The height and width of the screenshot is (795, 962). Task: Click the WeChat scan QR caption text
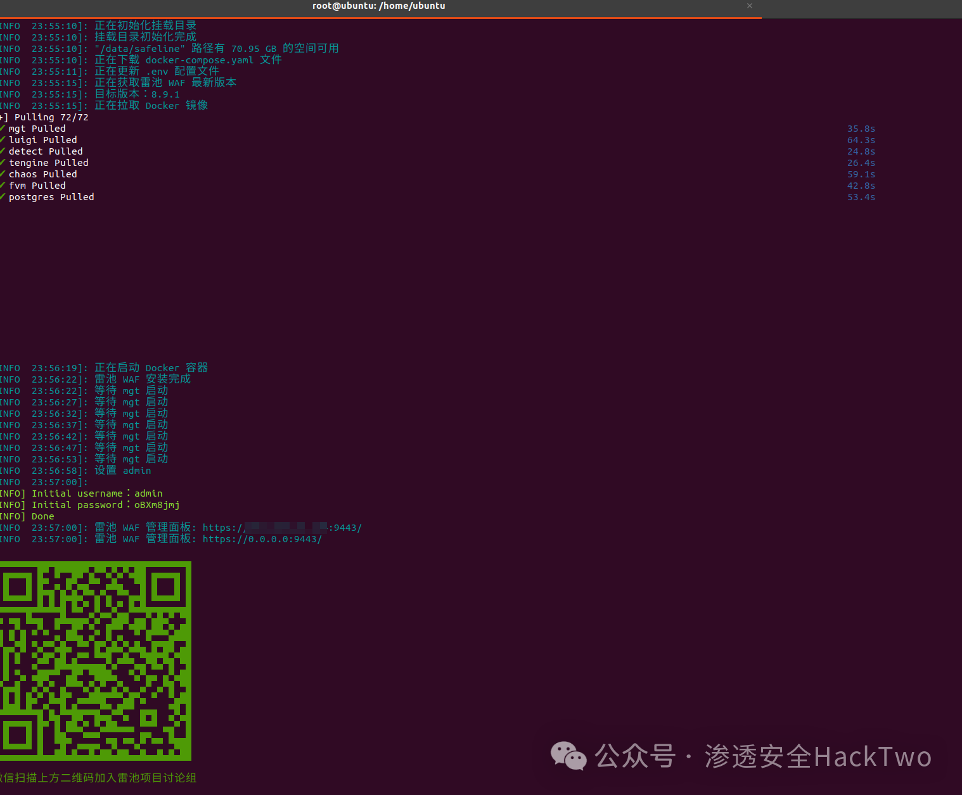pyautogui.click(x=98, y=777)
